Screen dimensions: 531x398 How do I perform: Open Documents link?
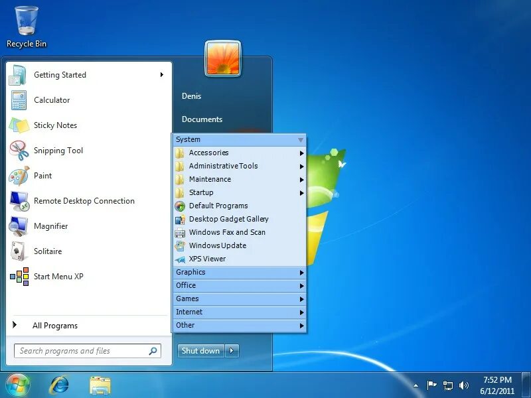(202, 119)
